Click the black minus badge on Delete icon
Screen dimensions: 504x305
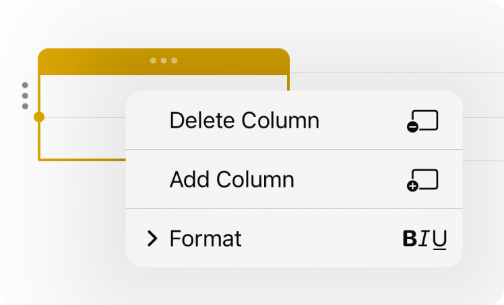[412, 127]
